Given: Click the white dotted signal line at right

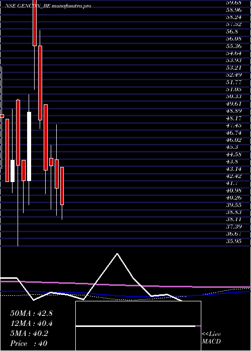Looking at the screenshot, I should [226, 291].
